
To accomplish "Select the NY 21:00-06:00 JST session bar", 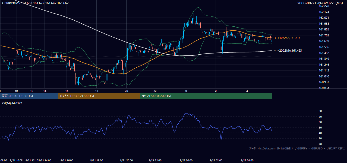I will click(206, 96).
